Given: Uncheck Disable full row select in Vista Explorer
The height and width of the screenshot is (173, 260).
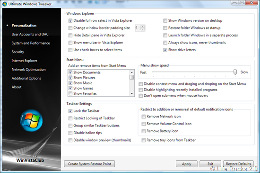Looking at the screenshot, I should pyautogui.click(x=70, y=20).
